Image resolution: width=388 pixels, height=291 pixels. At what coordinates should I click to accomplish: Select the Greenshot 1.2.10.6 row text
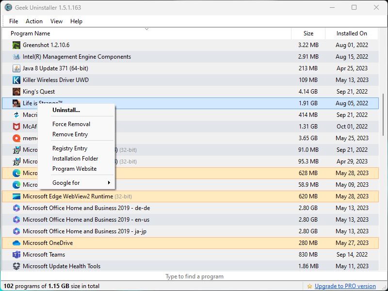46,45
